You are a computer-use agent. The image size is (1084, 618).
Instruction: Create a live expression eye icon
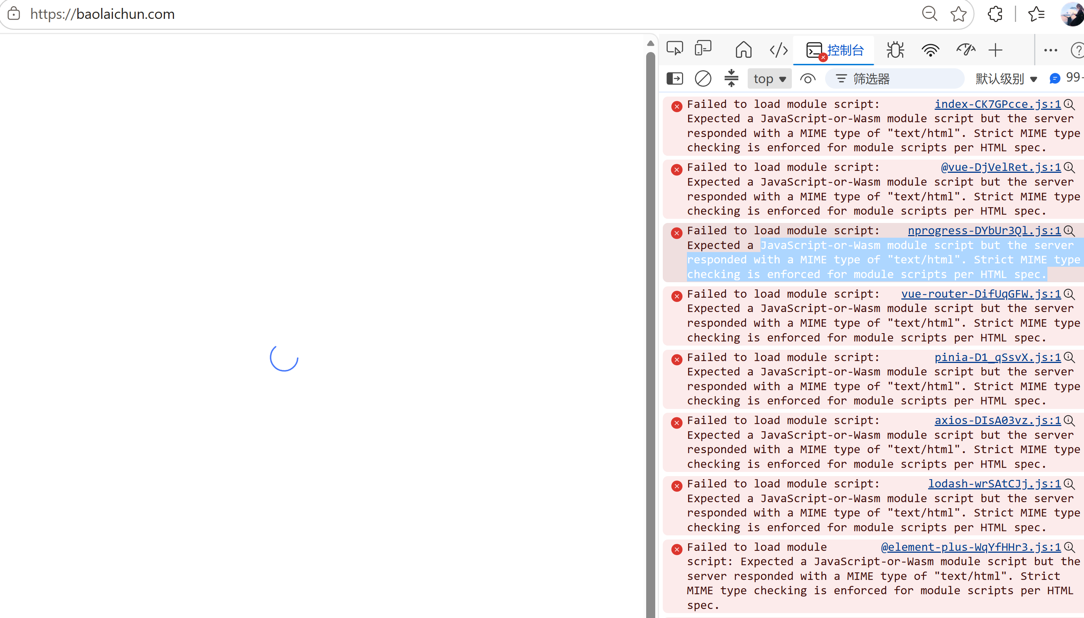(808, 78)
